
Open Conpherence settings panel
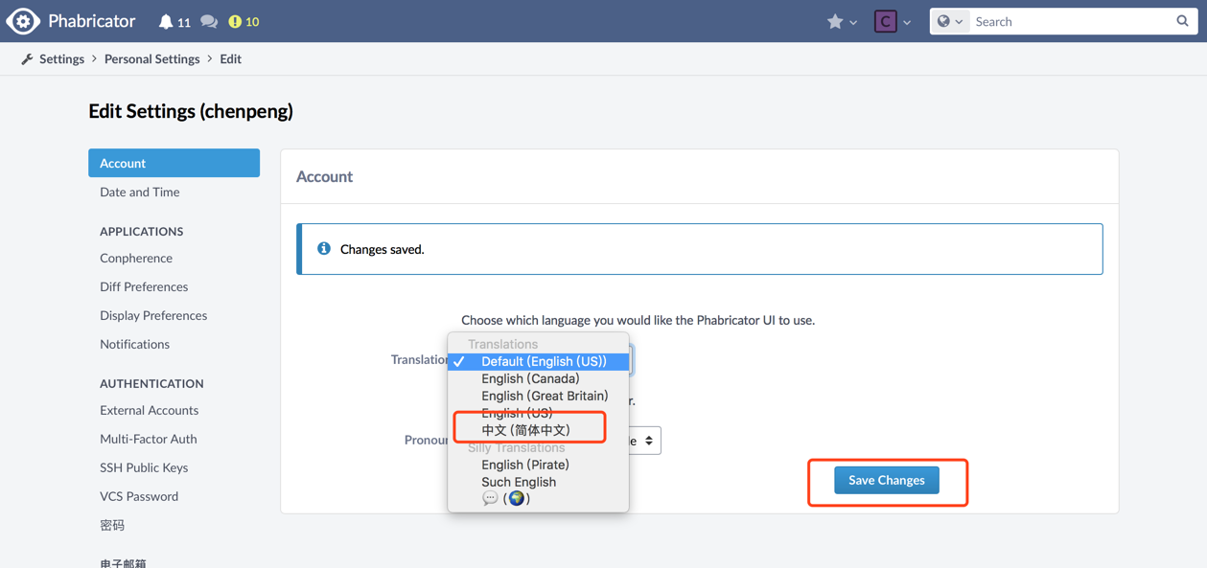click(x=136, y=258)
